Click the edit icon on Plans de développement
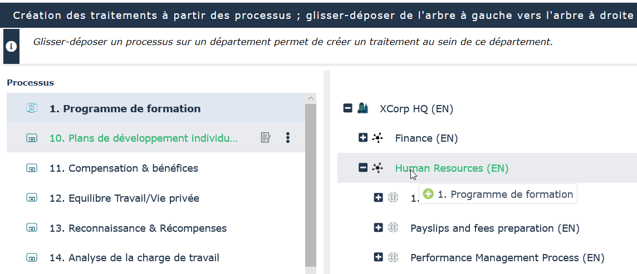The image size is (637, 274). pos(266,138)
